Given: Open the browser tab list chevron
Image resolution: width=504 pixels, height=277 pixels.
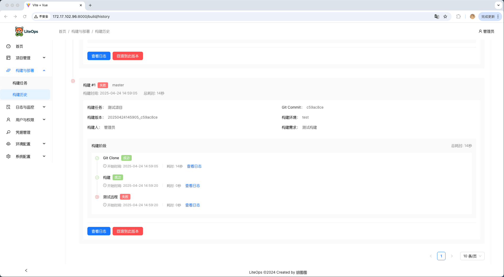Looking at the screenshot, I should click(x=498, y=5).
